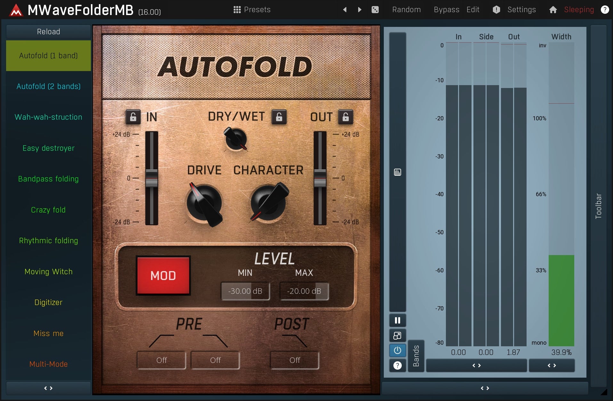
Task: Pause the meters with the pause icon
Action: [397, 320]
